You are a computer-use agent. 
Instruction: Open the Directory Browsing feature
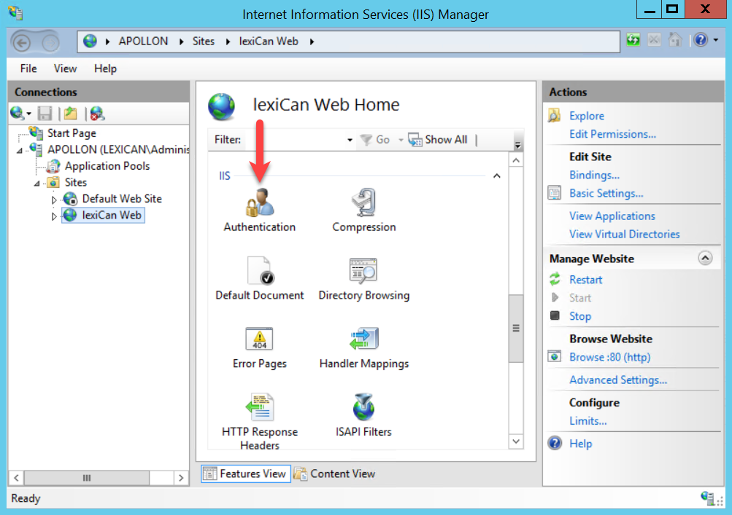click(363, 272)
